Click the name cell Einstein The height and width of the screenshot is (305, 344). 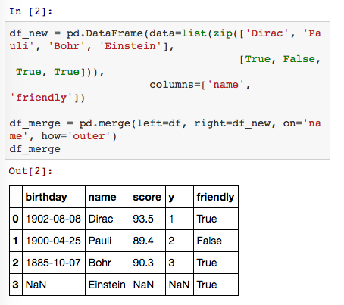tap(108, 285)
